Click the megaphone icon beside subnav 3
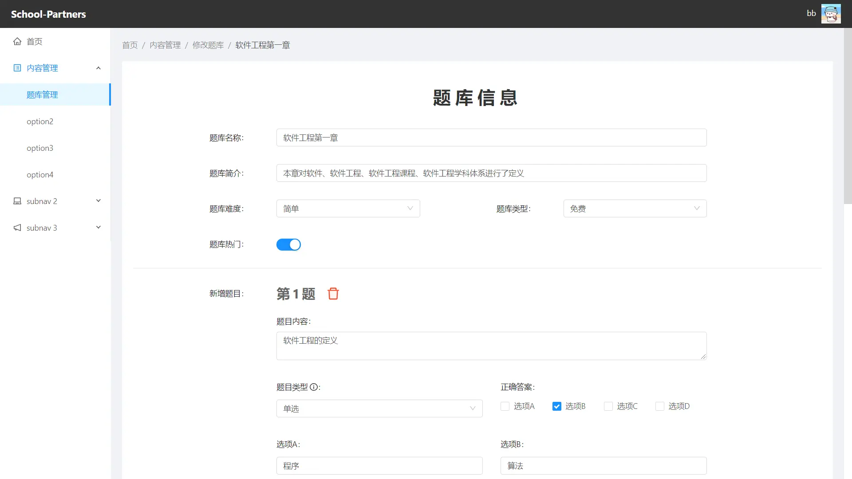The height and width of the screenshot is (479, 852). click(17, 228)
